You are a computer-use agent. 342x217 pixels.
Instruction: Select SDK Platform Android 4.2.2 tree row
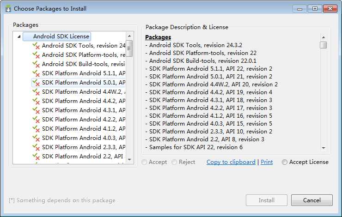pos(84,120)
